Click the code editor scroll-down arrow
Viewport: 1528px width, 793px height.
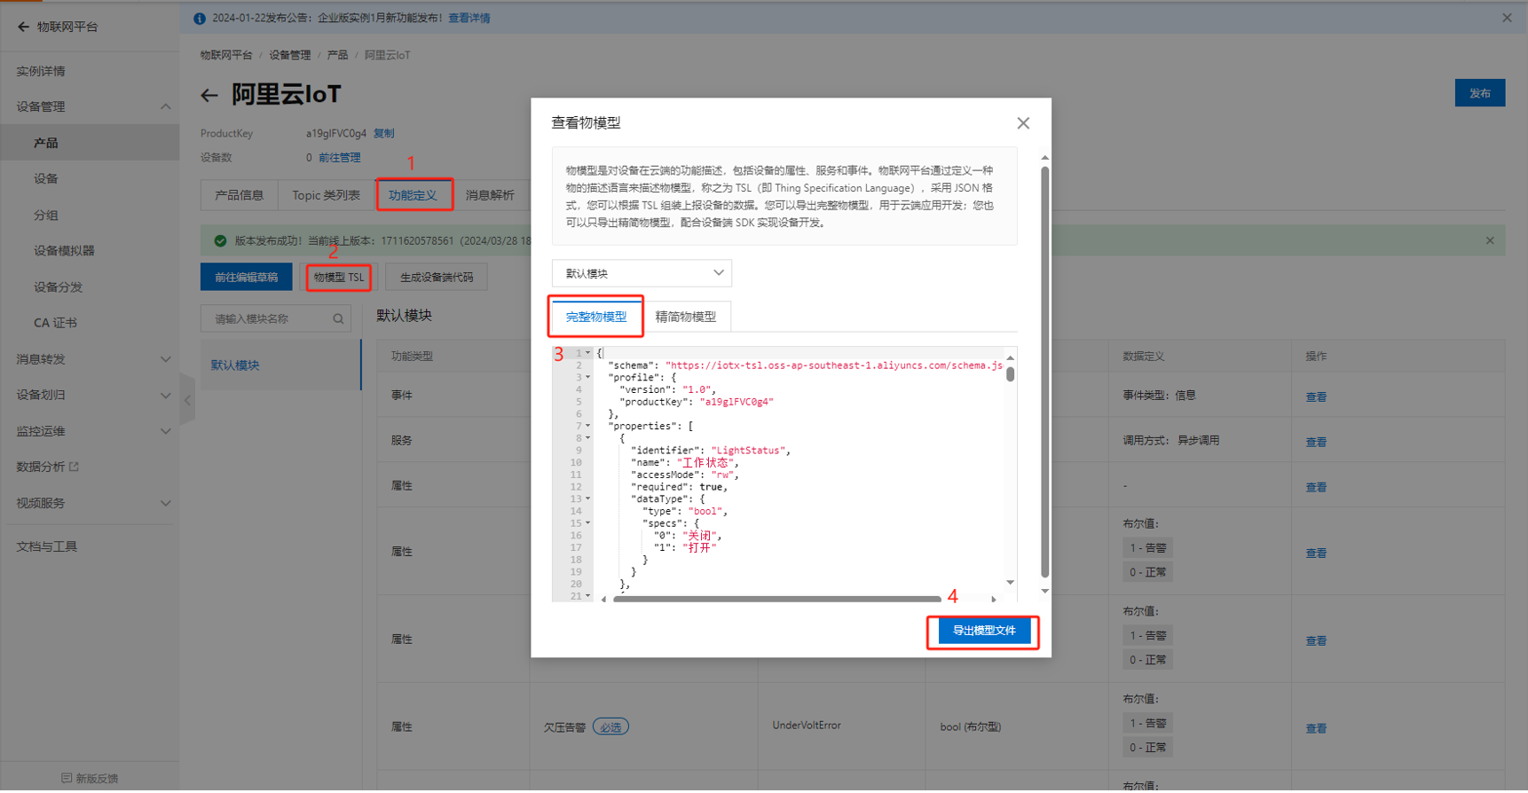tap(1010, 583)
